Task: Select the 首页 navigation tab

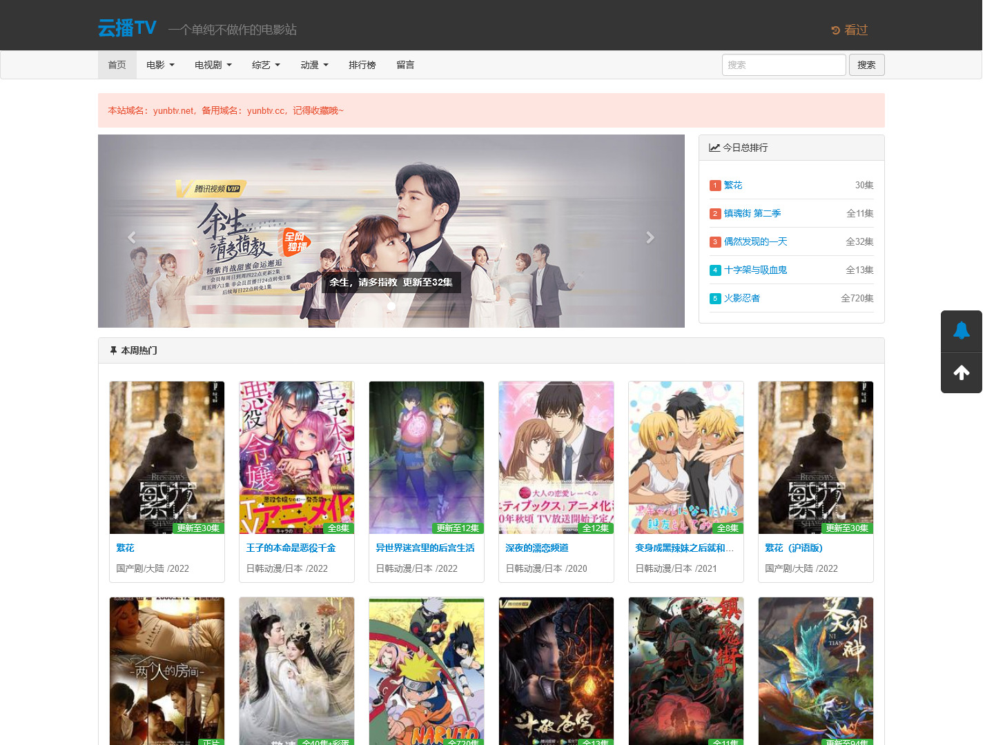Action: 117,65
